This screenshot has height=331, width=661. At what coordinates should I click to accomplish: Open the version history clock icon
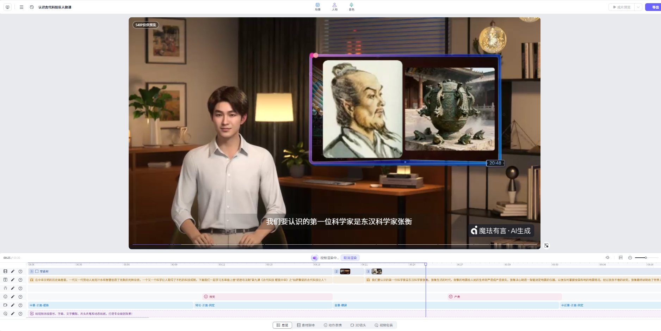point(32,7)
